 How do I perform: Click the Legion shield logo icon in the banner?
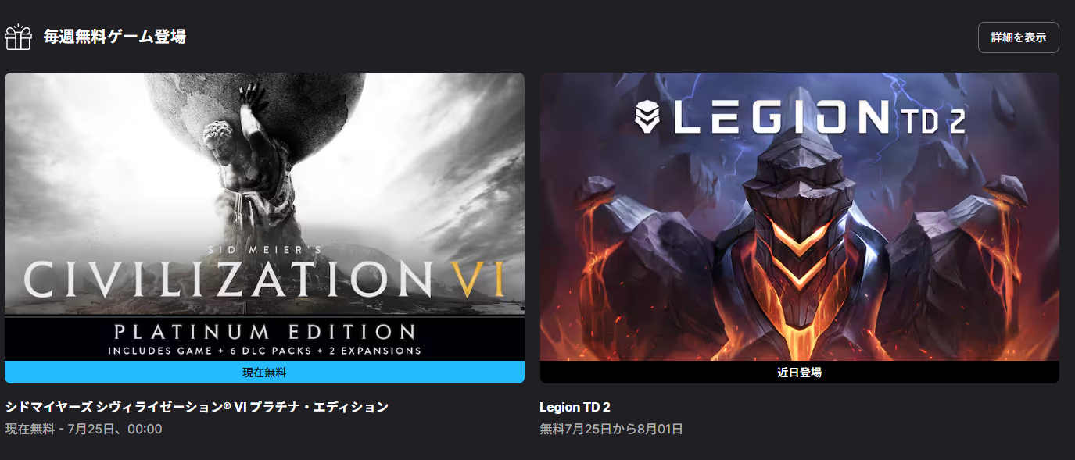click(650, 116)
